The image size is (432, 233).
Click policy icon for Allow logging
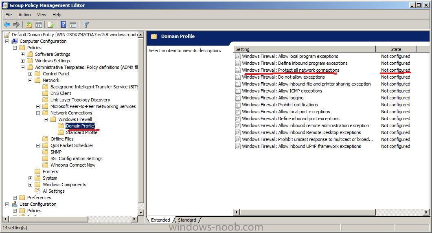tap(238, 98)
